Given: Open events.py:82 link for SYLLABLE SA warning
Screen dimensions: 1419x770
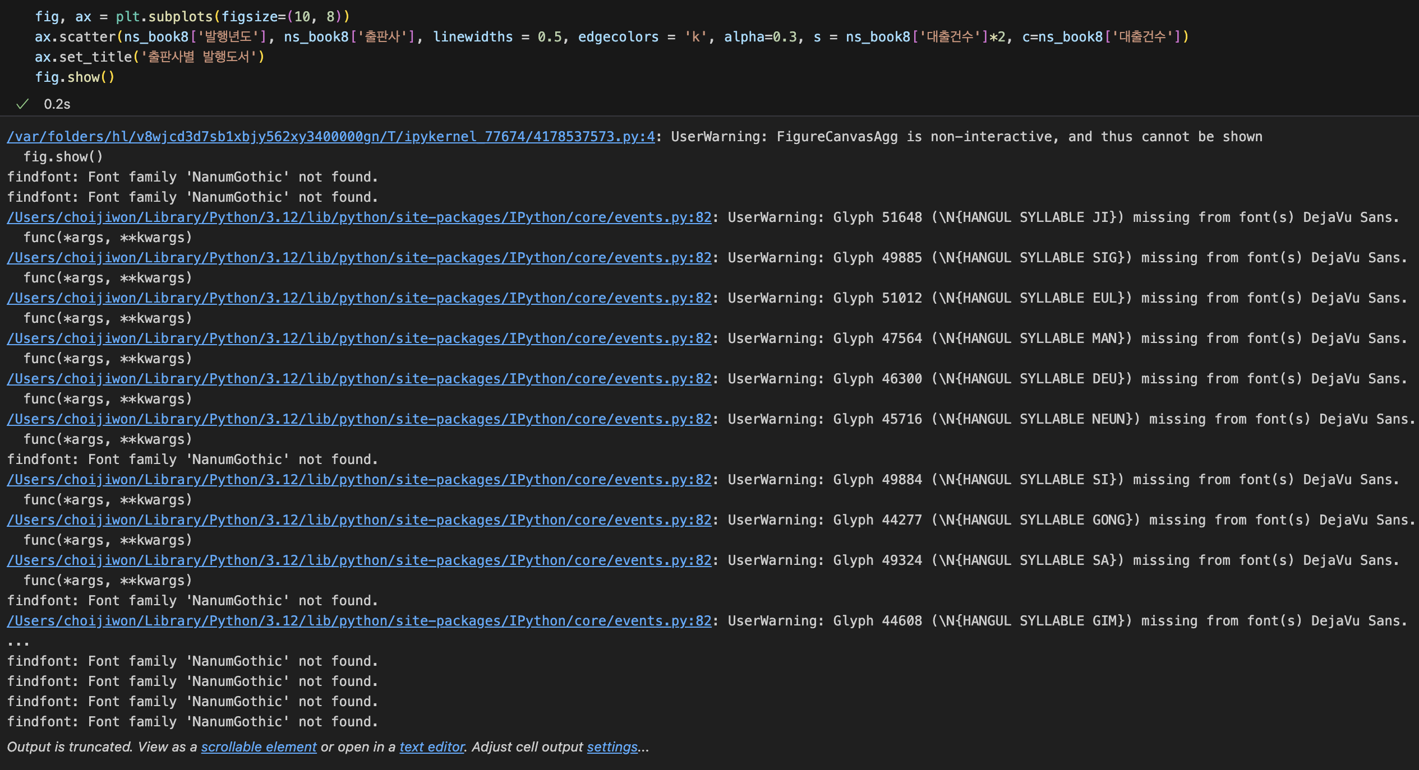Looking at the screenshot, I should click(x=359, y=560).
